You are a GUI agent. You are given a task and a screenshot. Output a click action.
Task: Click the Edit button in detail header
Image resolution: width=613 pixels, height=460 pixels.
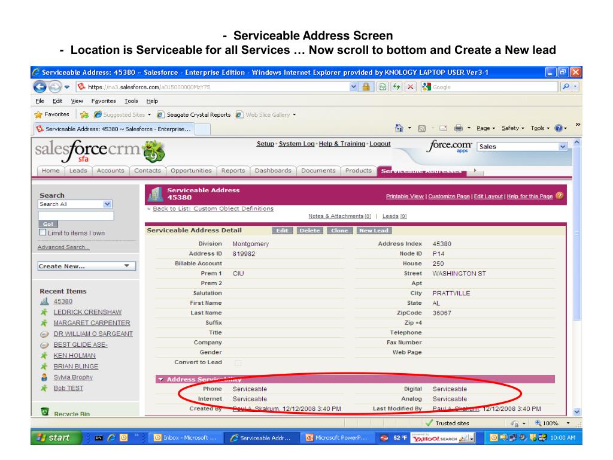[x=283, y=231]
